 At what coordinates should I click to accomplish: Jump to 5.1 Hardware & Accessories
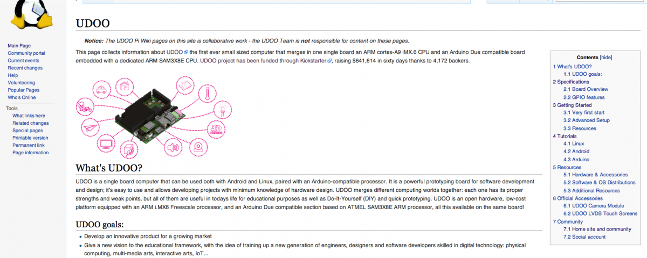(596, 175)
